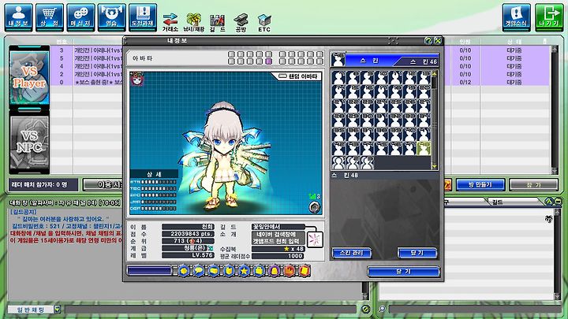This screenshot has height=319, width=568.
Task: Open the 메신저 messenger button
Action: click(x=80, y=17)
